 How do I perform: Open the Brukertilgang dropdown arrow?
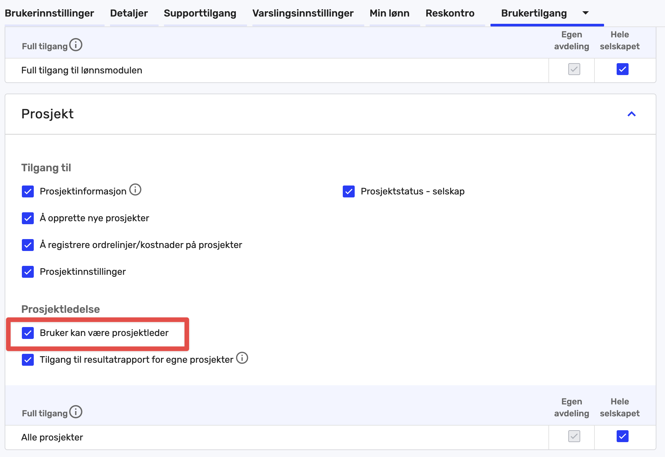585,13
